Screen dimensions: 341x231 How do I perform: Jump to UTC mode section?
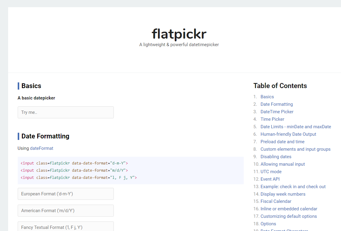(x=271, y=172)
